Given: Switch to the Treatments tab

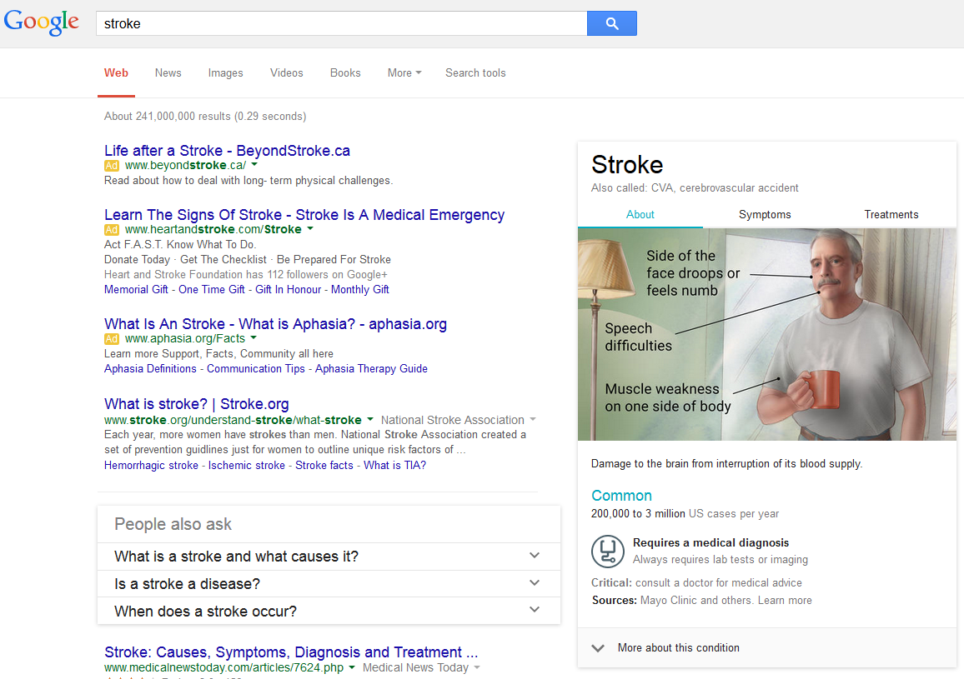Looking at the screenshot, I should click(x=891, y=214).
